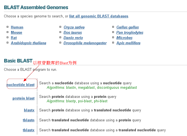Click the bullet icon beside Human
This screenshot has height=136, width=187.
[x=8, y=27]
